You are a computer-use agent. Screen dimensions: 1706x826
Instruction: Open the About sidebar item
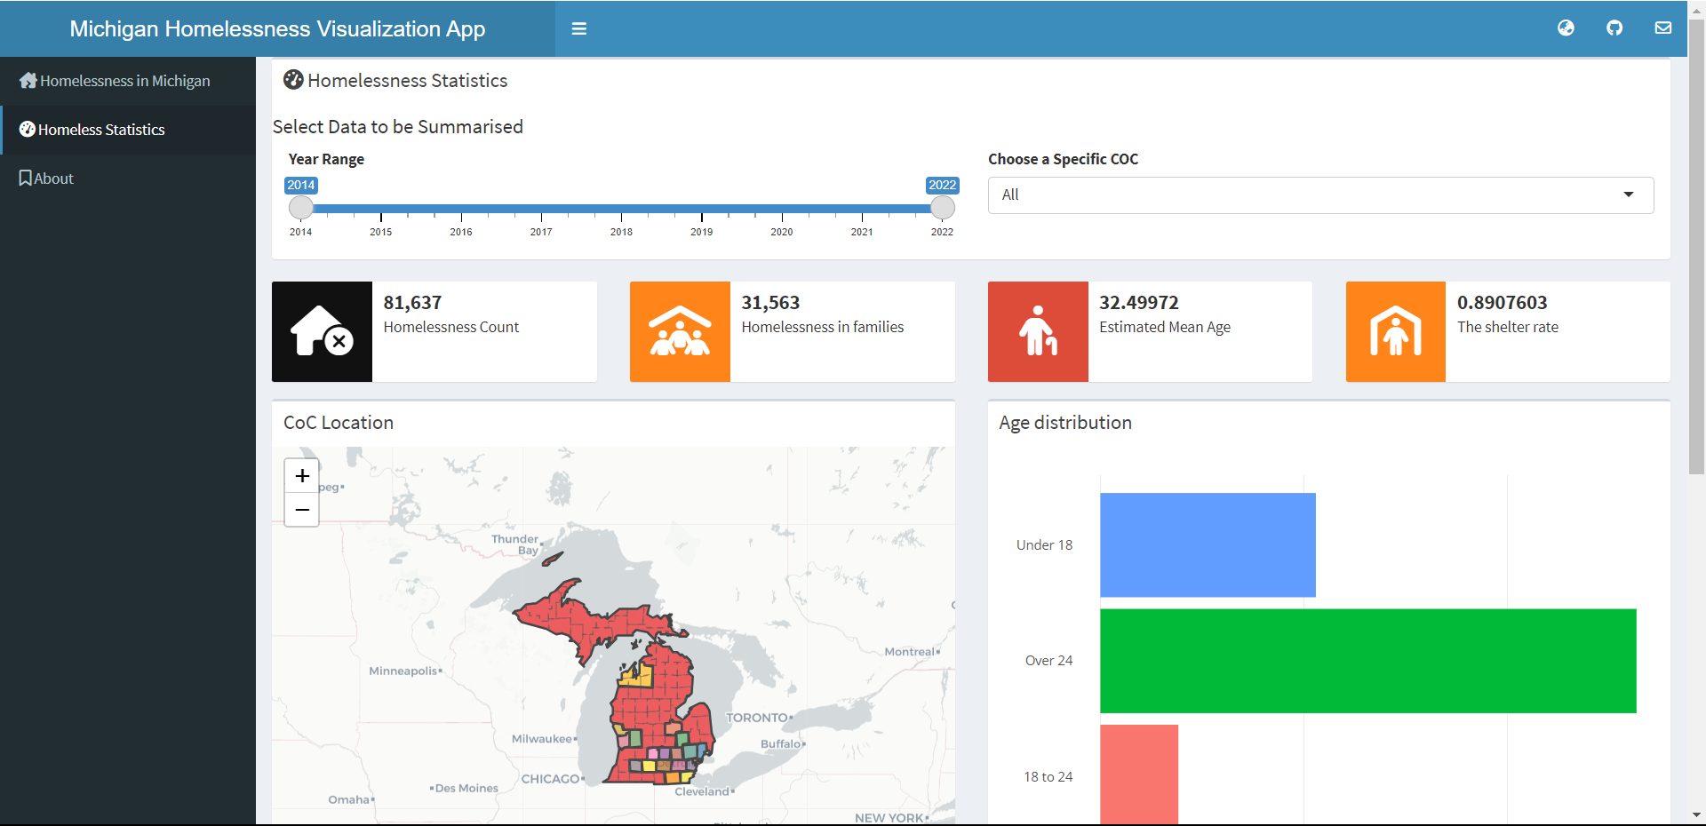coord(128,179)
